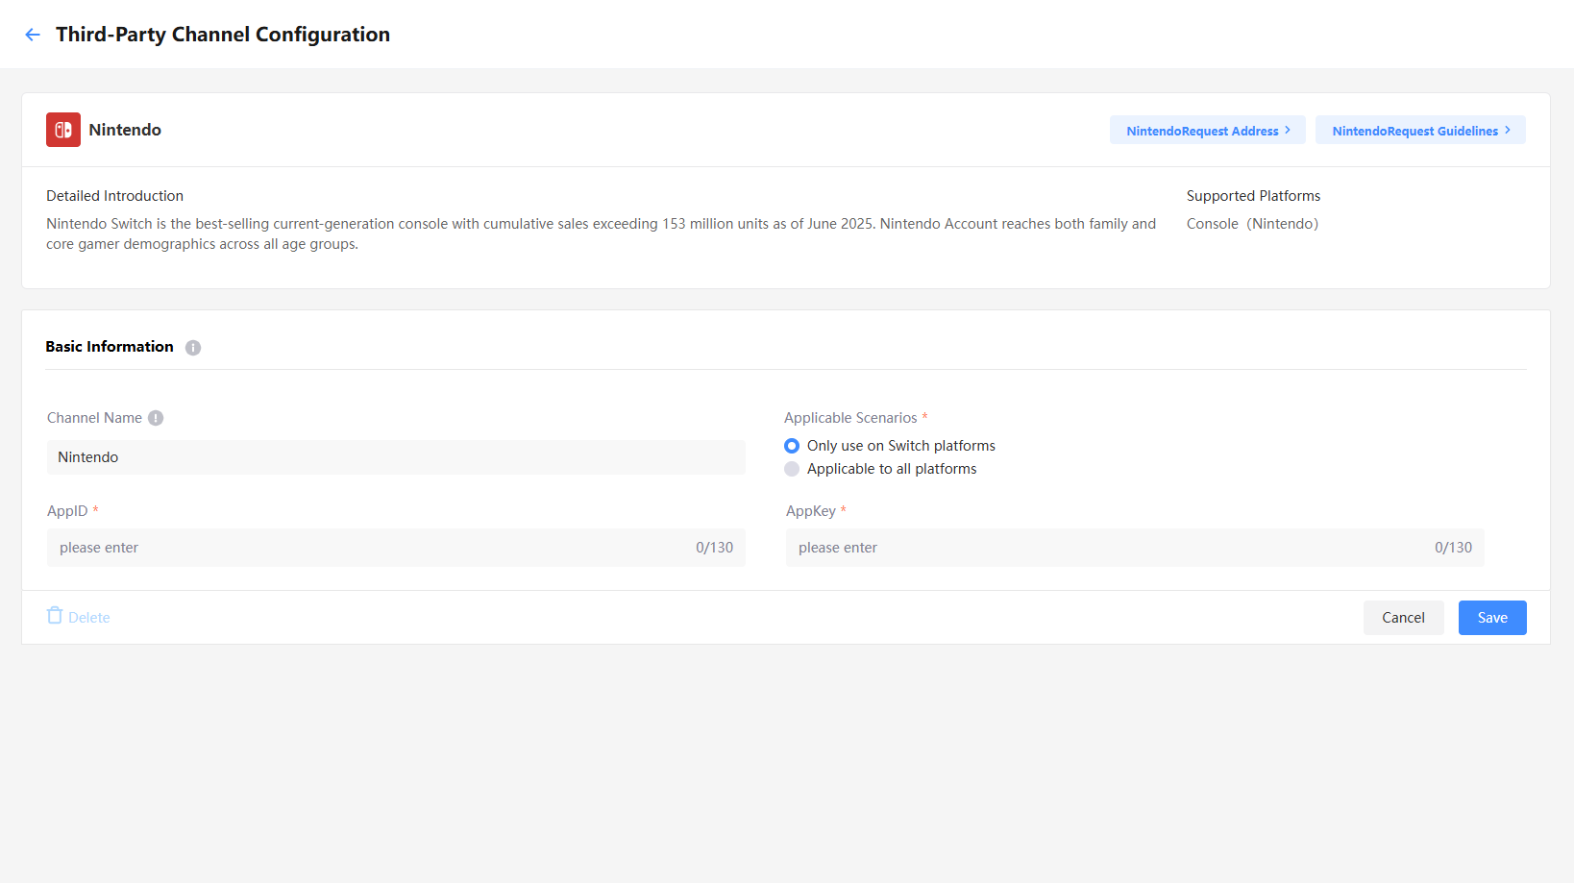This screenshot has width=1574, height=883.
Task: Show the Channel Name info tooltip icon
Action: pyautogui.click(x=156, y=418)
